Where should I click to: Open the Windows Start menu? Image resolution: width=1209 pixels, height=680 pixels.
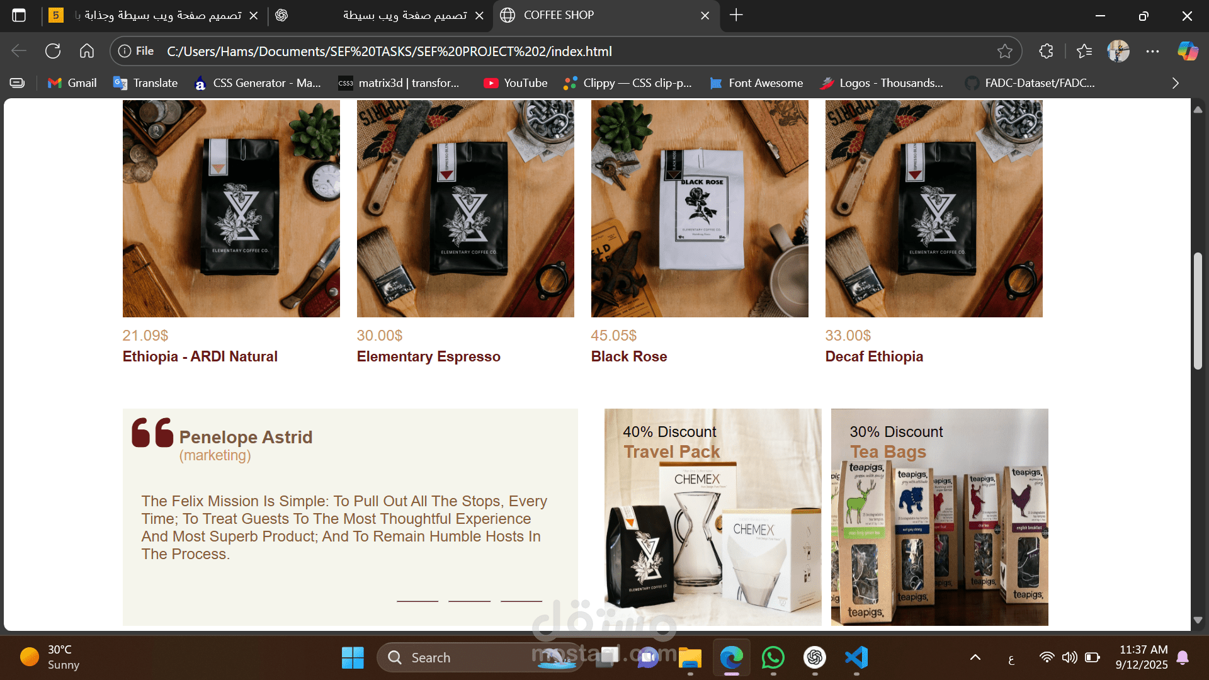pyautogui.click(x=353, y=657)
